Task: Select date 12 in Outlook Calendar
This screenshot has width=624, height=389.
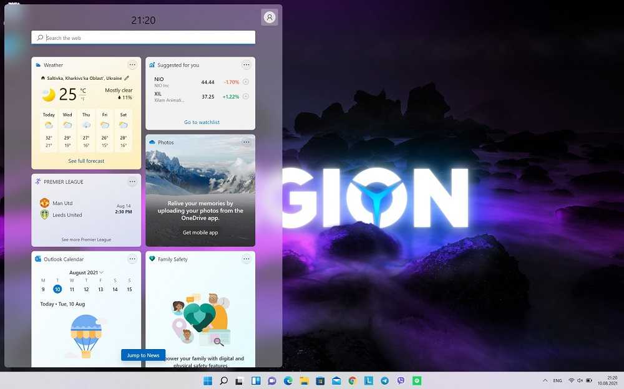Action: (86, 289)
